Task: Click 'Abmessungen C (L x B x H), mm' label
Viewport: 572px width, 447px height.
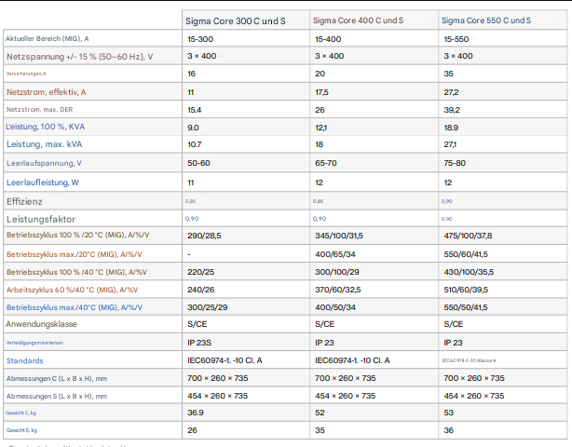Action: (x=57, y=379)
